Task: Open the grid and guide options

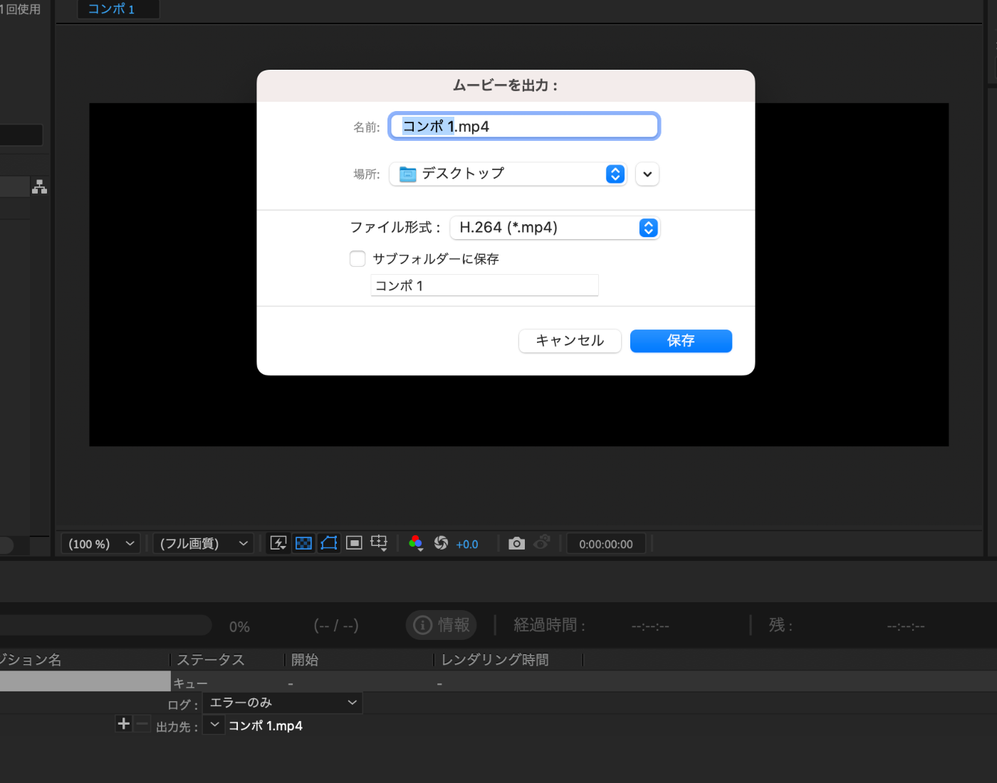Action: point(379,543)
